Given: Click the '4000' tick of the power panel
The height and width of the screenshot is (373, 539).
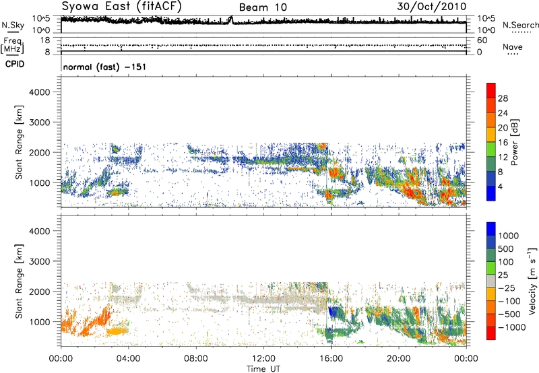Looking at the screenshot, I should point(39,92).
